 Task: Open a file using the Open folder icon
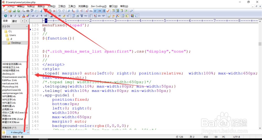point(10,11)
